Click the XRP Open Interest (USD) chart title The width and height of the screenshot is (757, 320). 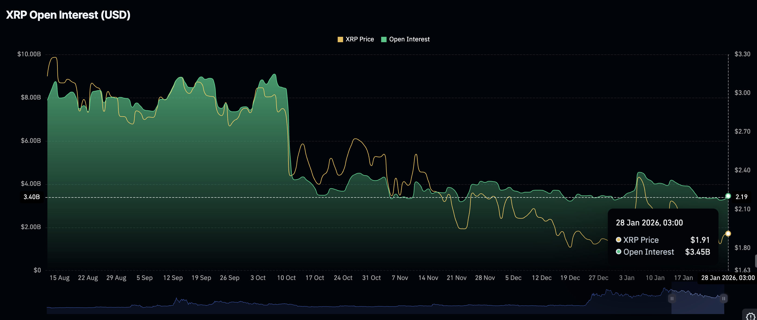[68, 15]
